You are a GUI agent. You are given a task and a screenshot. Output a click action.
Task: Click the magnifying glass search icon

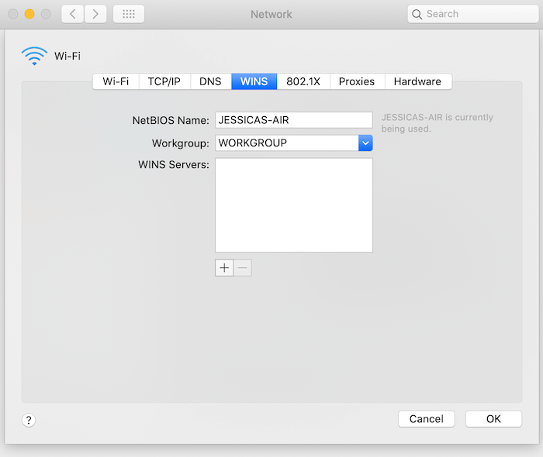417,14
